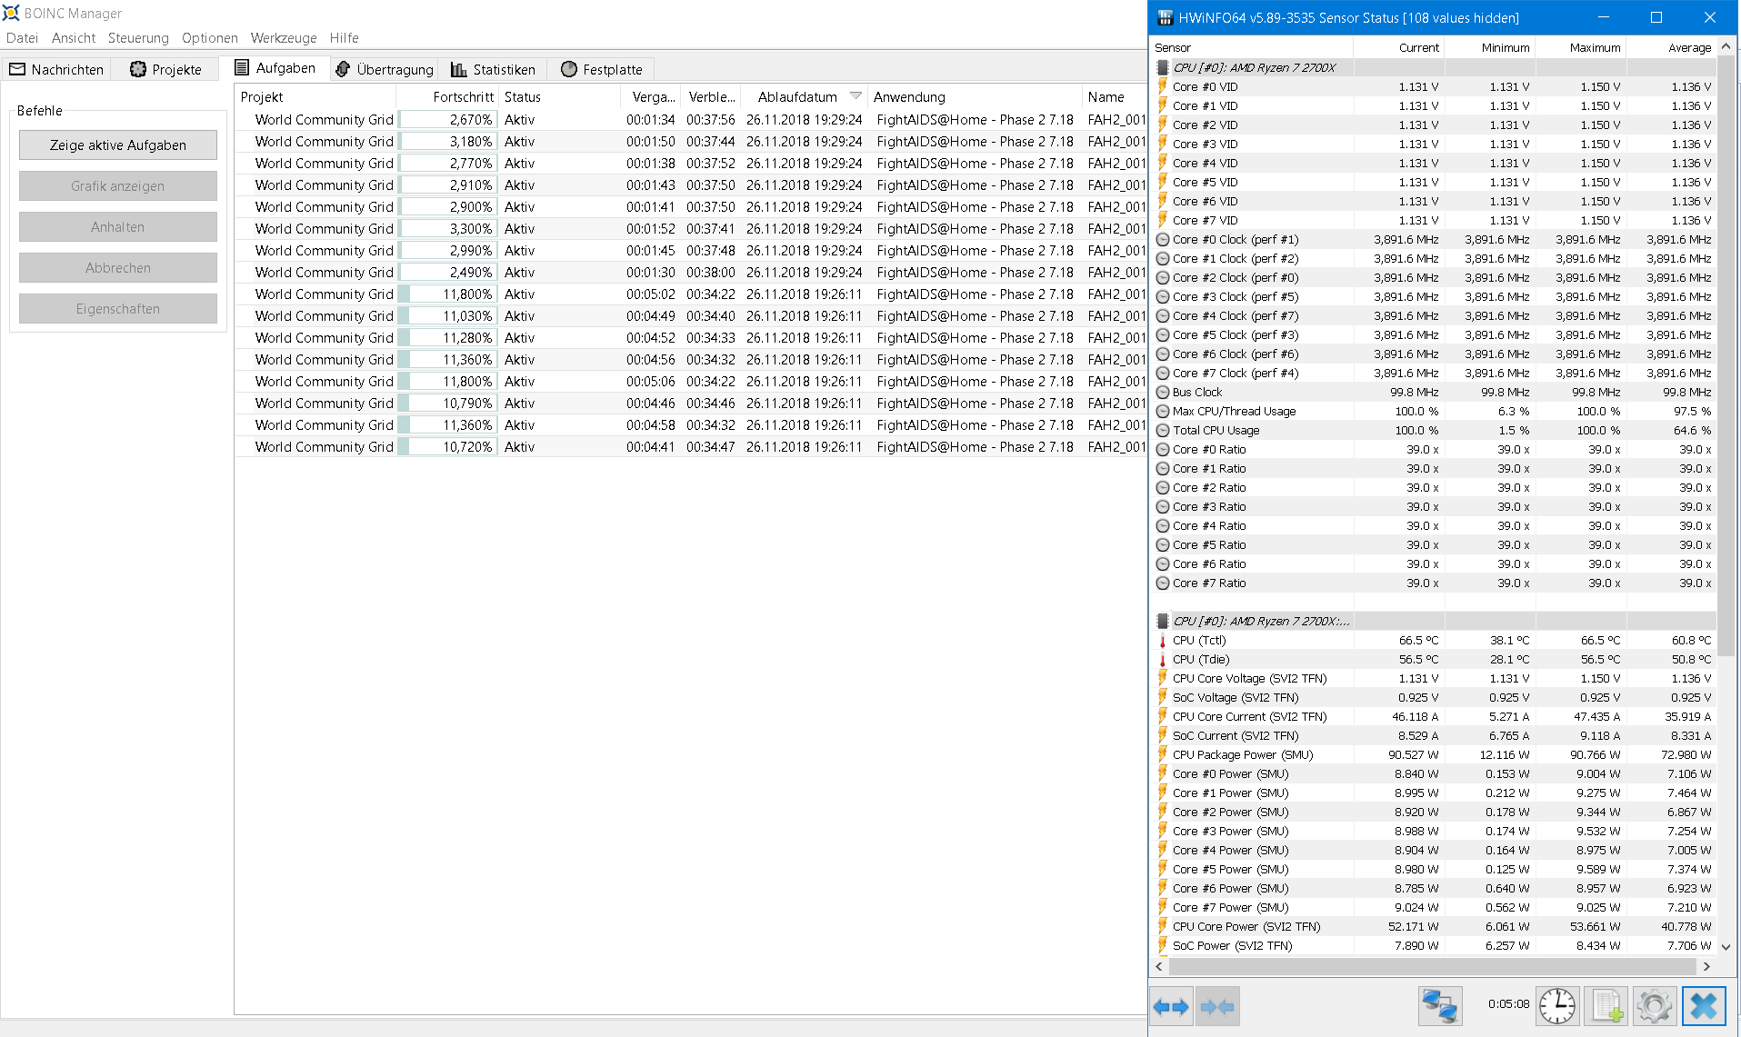This screenshot has height=1037, width=1741.
Task: Switch to the Projekte tab
Action: coord(165,69)
